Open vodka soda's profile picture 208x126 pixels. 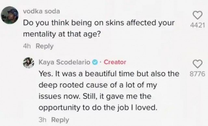(10, 15)
